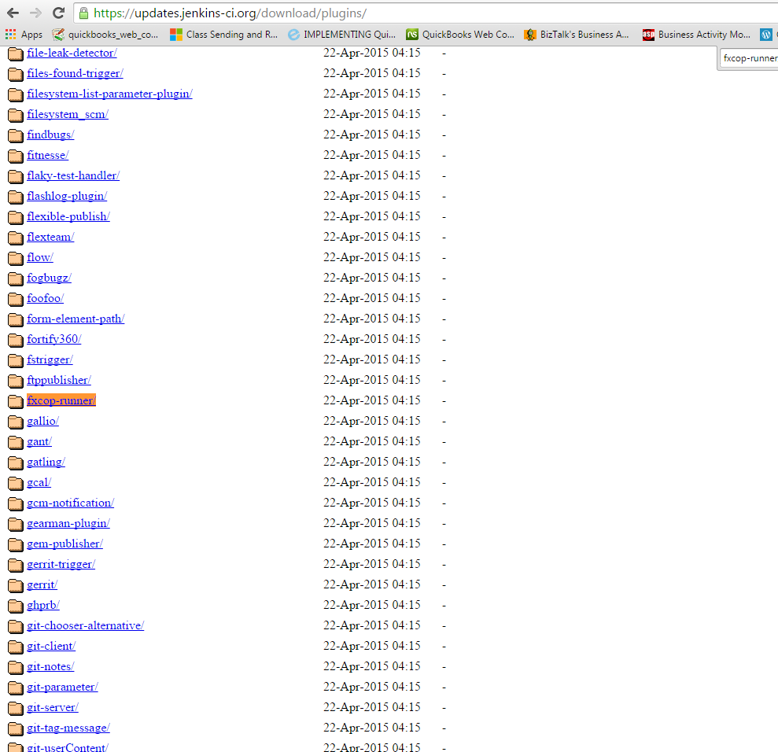
Task: Open the flaky-test-handler/ link
Action: point(73,175)
